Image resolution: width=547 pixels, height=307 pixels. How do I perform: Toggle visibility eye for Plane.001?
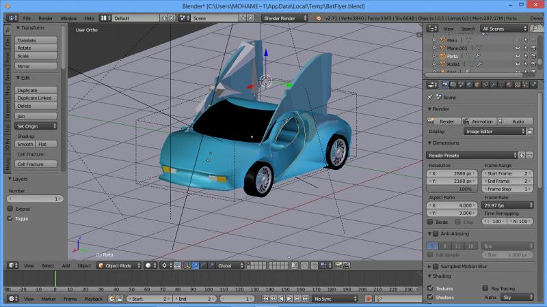pyautogui.click(x=518, y=48)
